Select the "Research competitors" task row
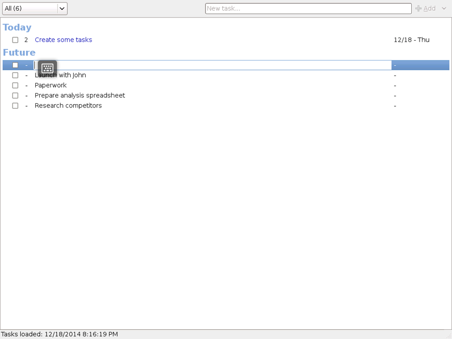Screen dimensions: 452x339 point(68,106)
